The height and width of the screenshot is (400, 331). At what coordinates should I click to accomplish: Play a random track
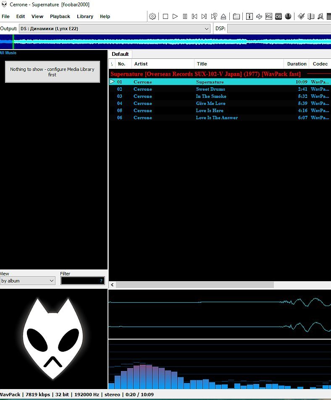(214, 16)
